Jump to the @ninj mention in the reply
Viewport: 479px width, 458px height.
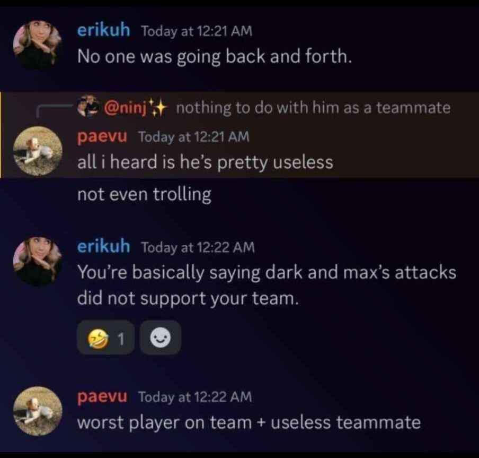[x=125, y=108]
